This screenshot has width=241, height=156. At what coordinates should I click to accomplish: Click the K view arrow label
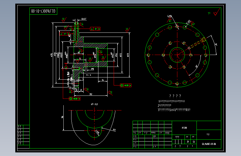point(89,75)
